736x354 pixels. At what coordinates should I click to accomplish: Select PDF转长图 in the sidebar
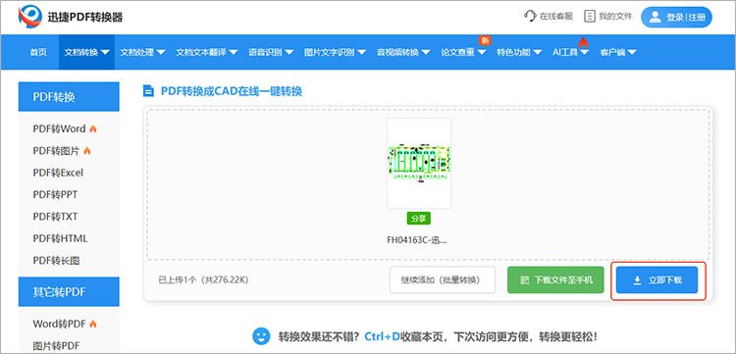[56, 261]
